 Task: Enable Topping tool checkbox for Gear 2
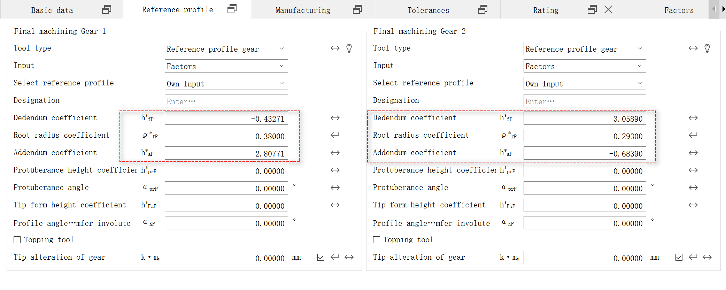pos(377,240)
